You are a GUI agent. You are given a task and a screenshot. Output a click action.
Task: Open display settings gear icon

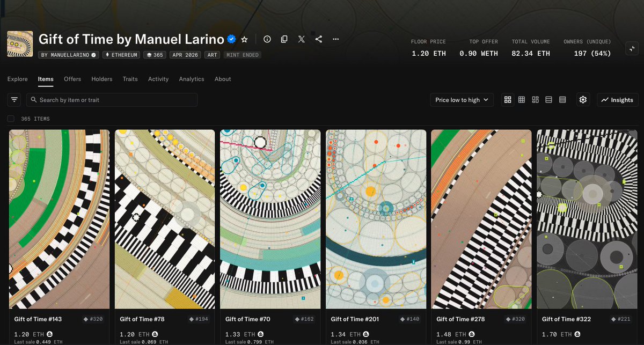583,100
